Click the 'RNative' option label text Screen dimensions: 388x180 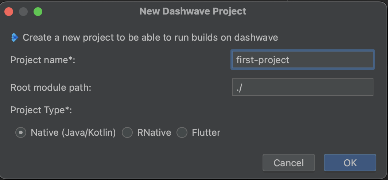(x=154, y=133)
